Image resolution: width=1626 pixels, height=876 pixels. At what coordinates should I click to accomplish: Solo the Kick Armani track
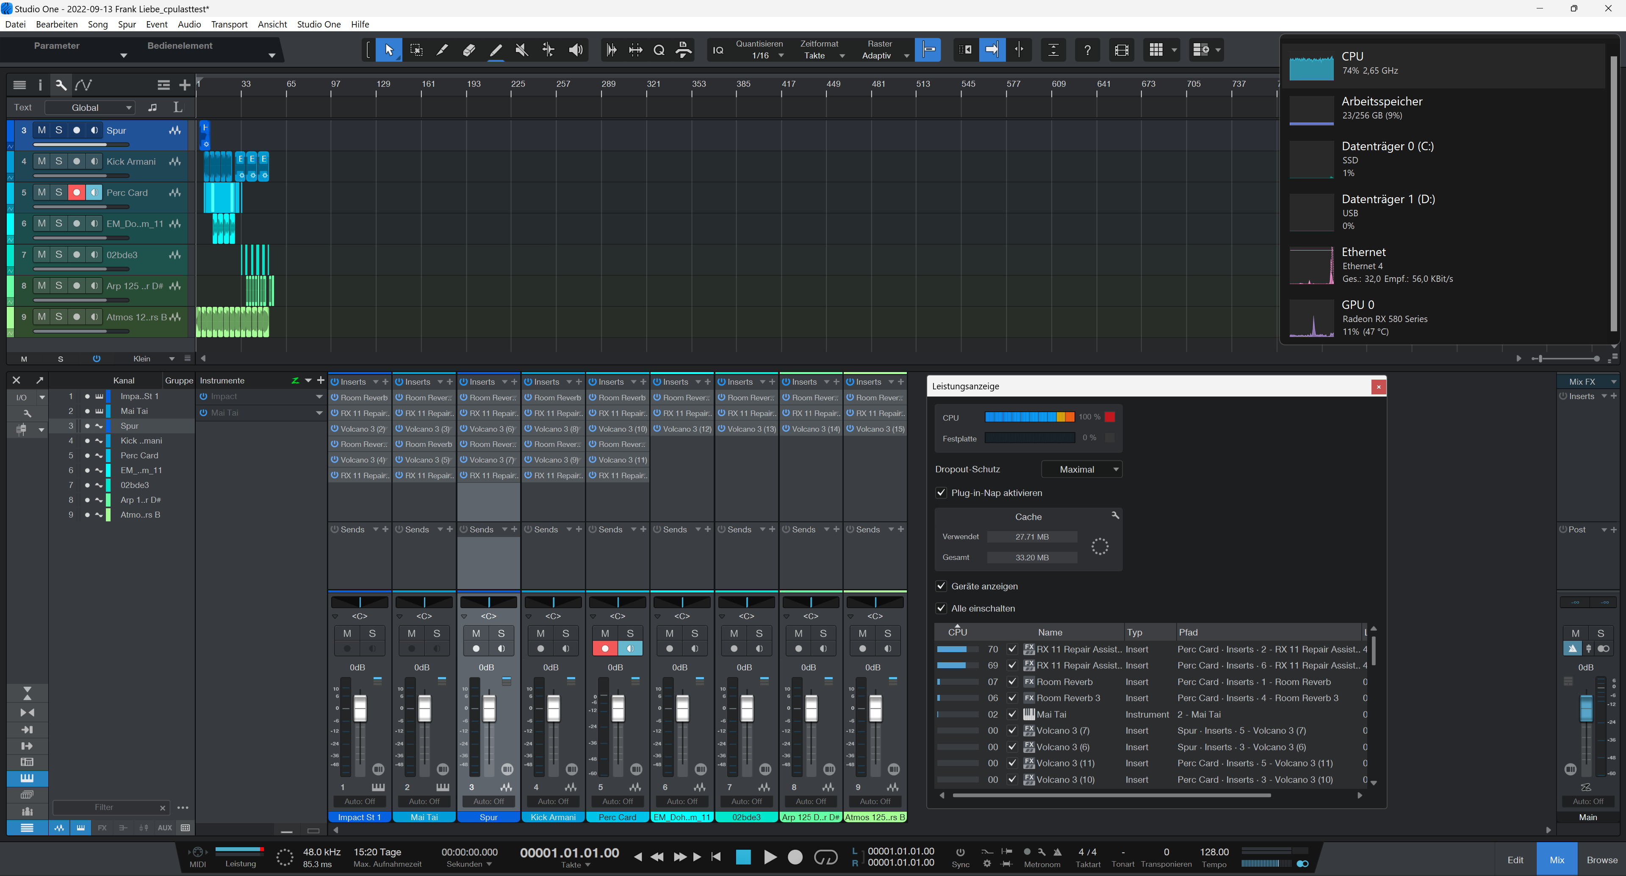click(59, 162)
